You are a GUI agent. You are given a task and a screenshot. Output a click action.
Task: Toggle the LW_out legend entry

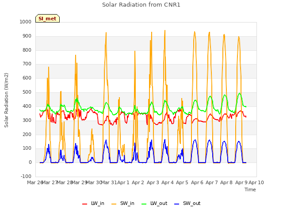click(x=154, y=203)
